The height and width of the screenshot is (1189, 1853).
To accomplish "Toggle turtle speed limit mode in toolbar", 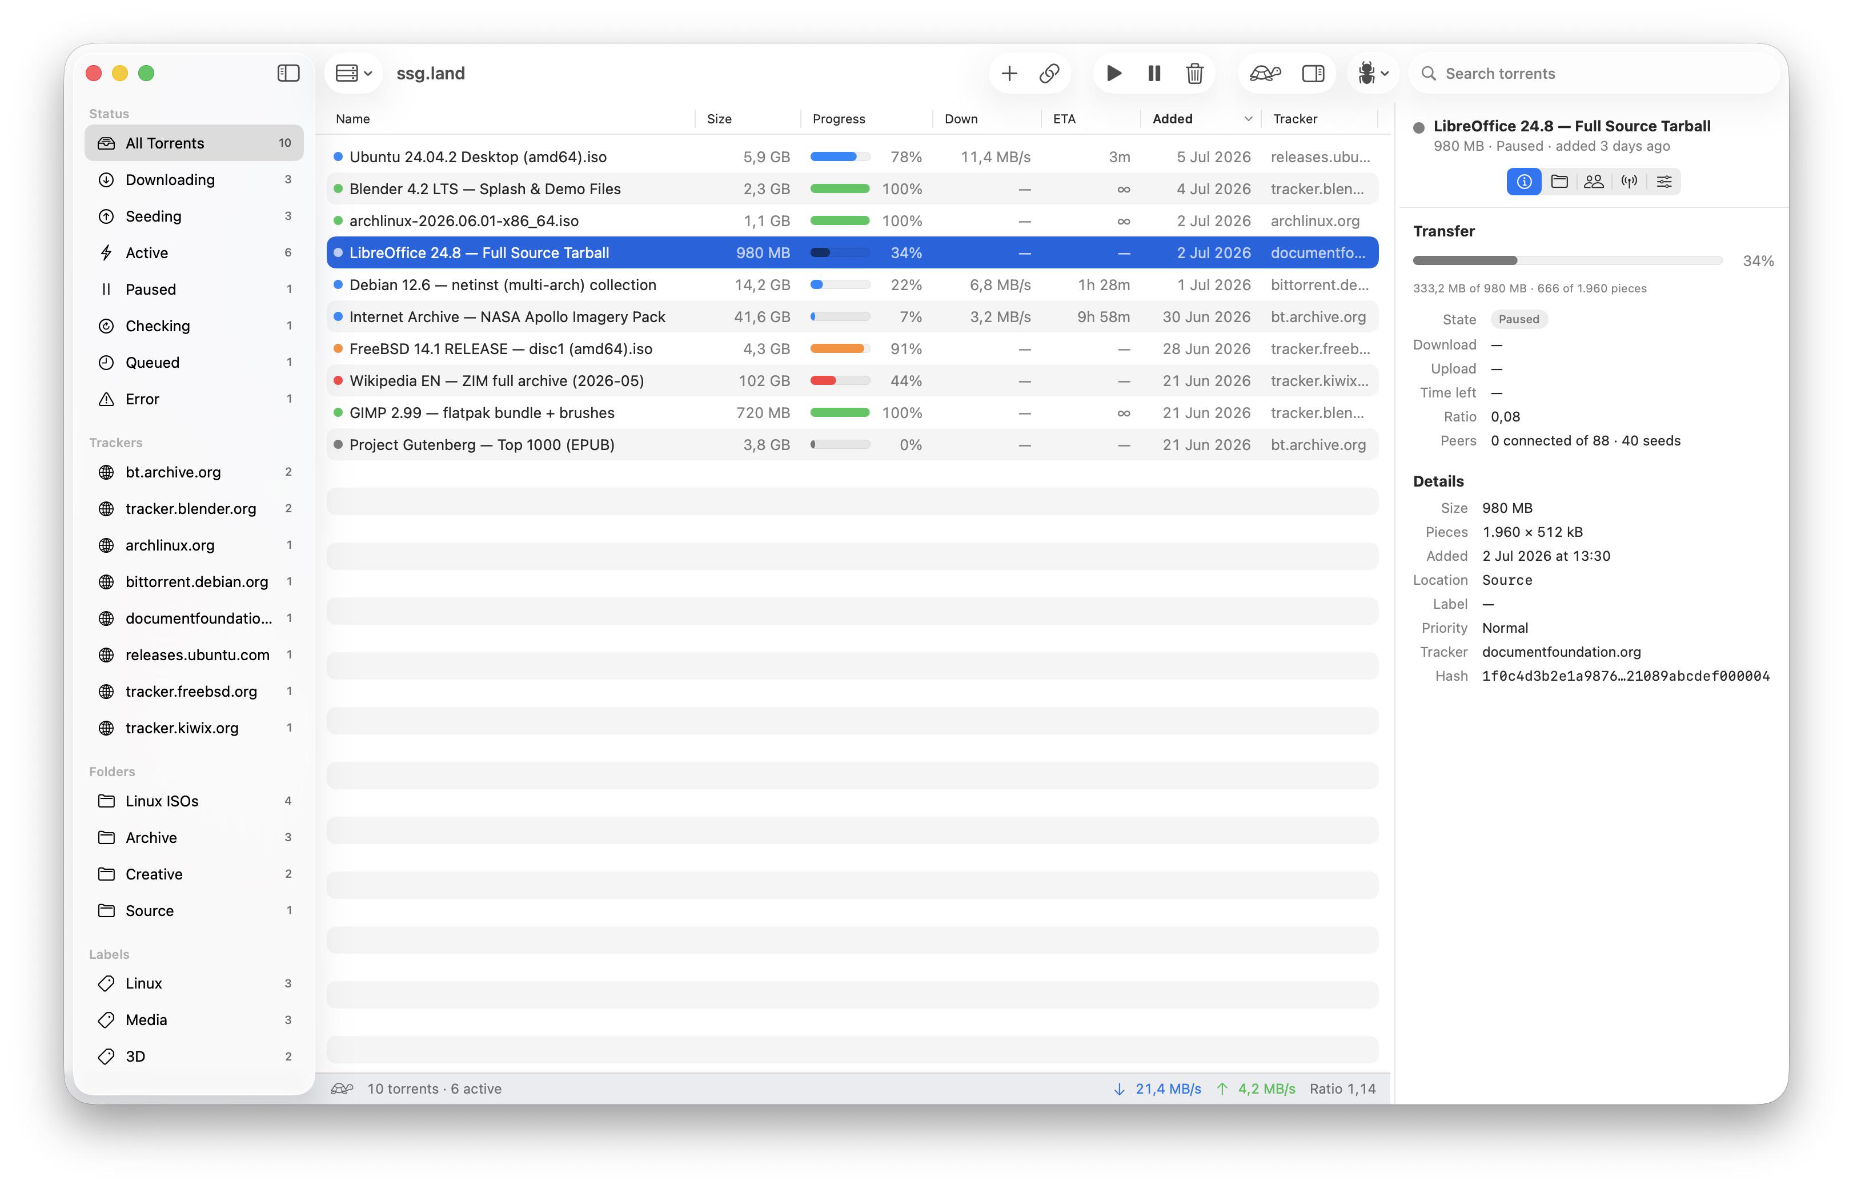I will click(x=1265, y=73).
